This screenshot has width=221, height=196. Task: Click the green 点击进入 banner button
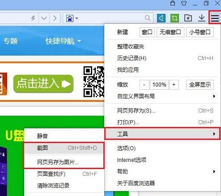pos(43,84)
